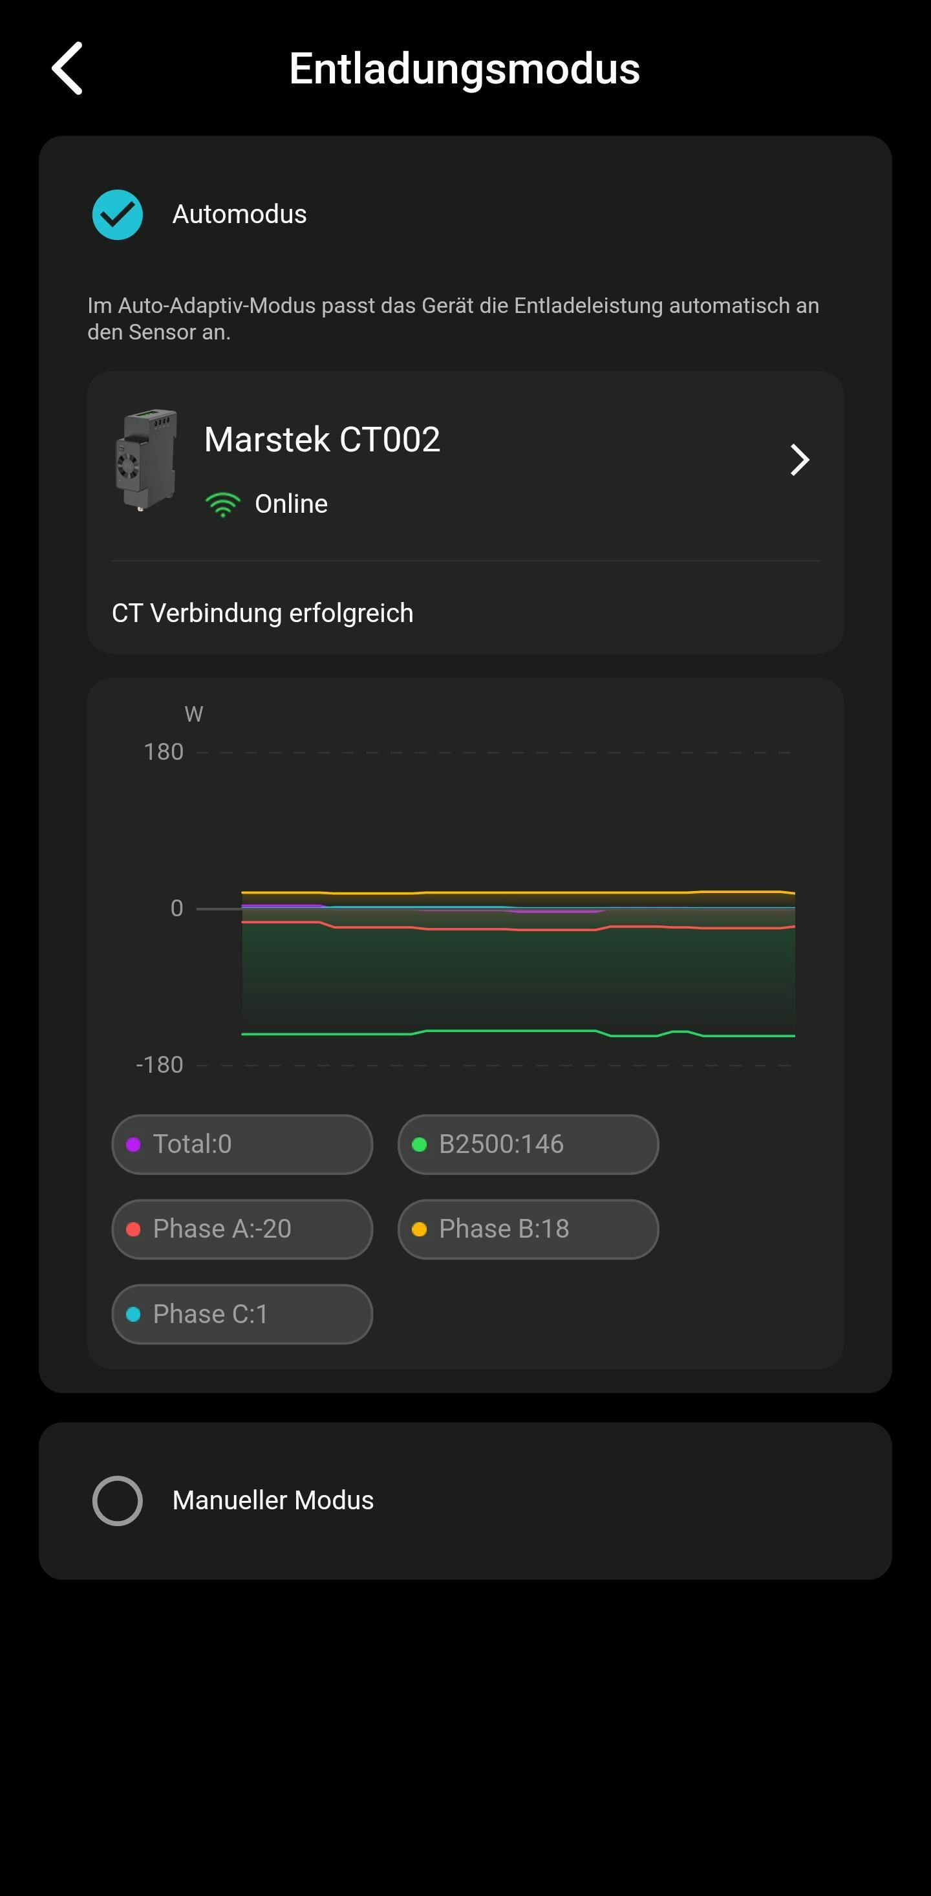
Task: Click the cyan Phase C color dot
Action: click(x=133, y=1314)
